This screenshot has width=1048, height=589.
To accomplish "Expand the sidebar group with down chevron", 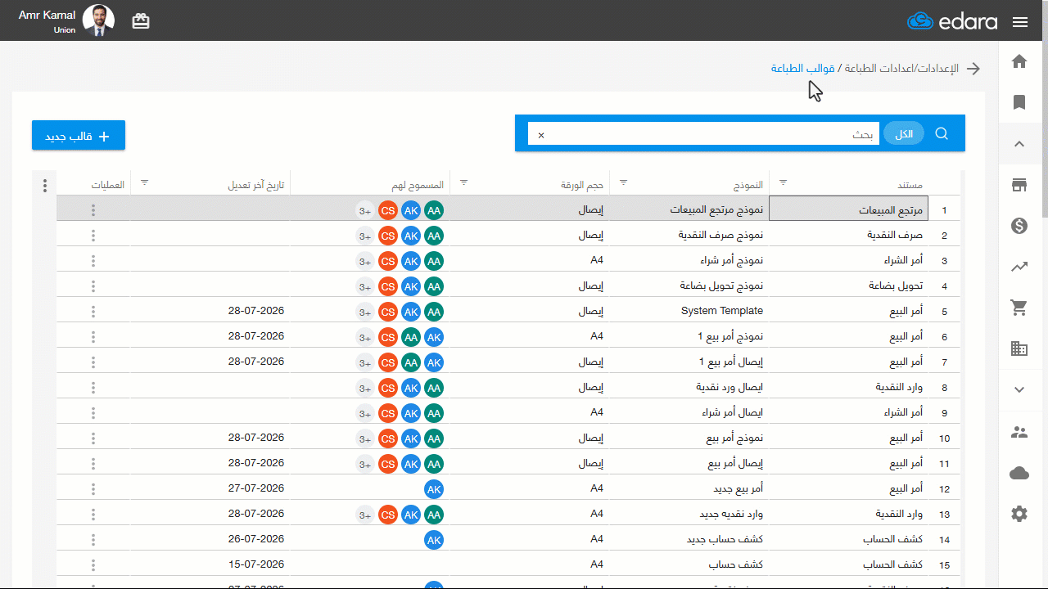I will pyautogui.click(x=1019, y=390).
